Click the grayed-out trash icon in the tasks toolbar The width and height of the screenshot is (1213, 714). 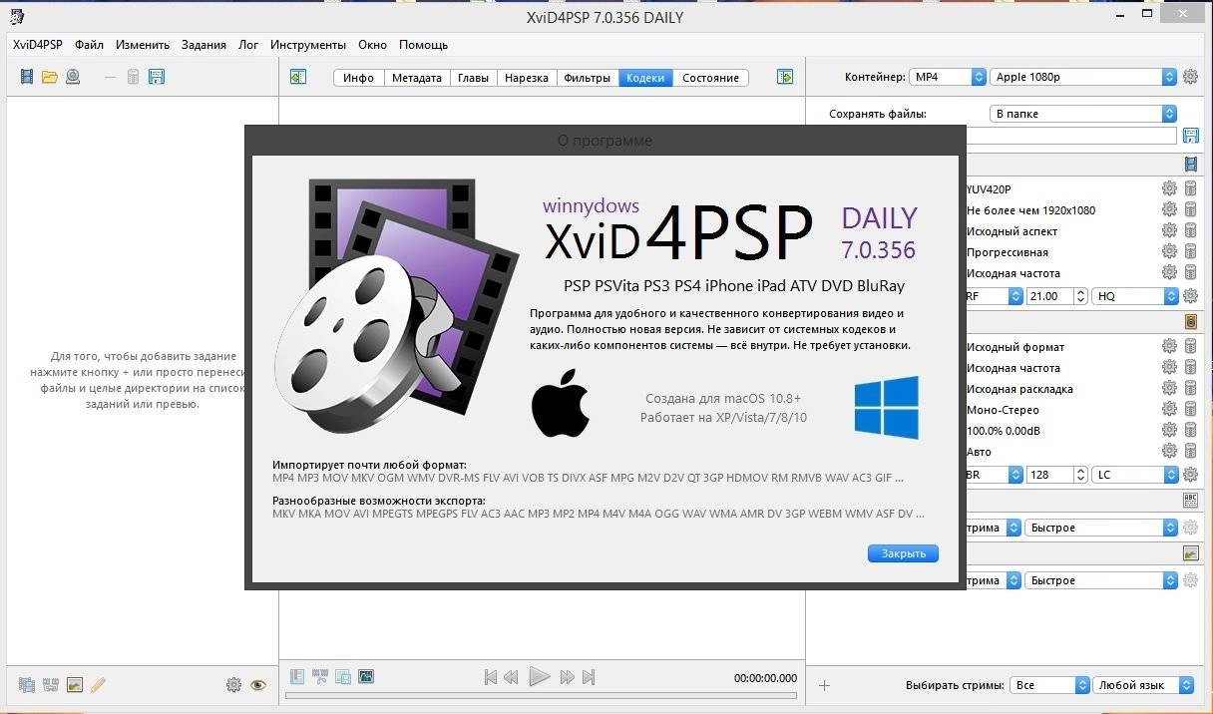[x=133, y=77]
